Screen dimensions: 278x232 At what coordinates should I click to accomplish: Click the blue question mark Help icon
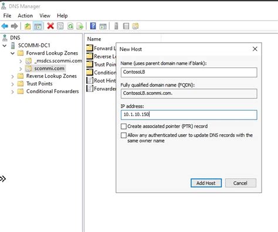coord(93,26)
